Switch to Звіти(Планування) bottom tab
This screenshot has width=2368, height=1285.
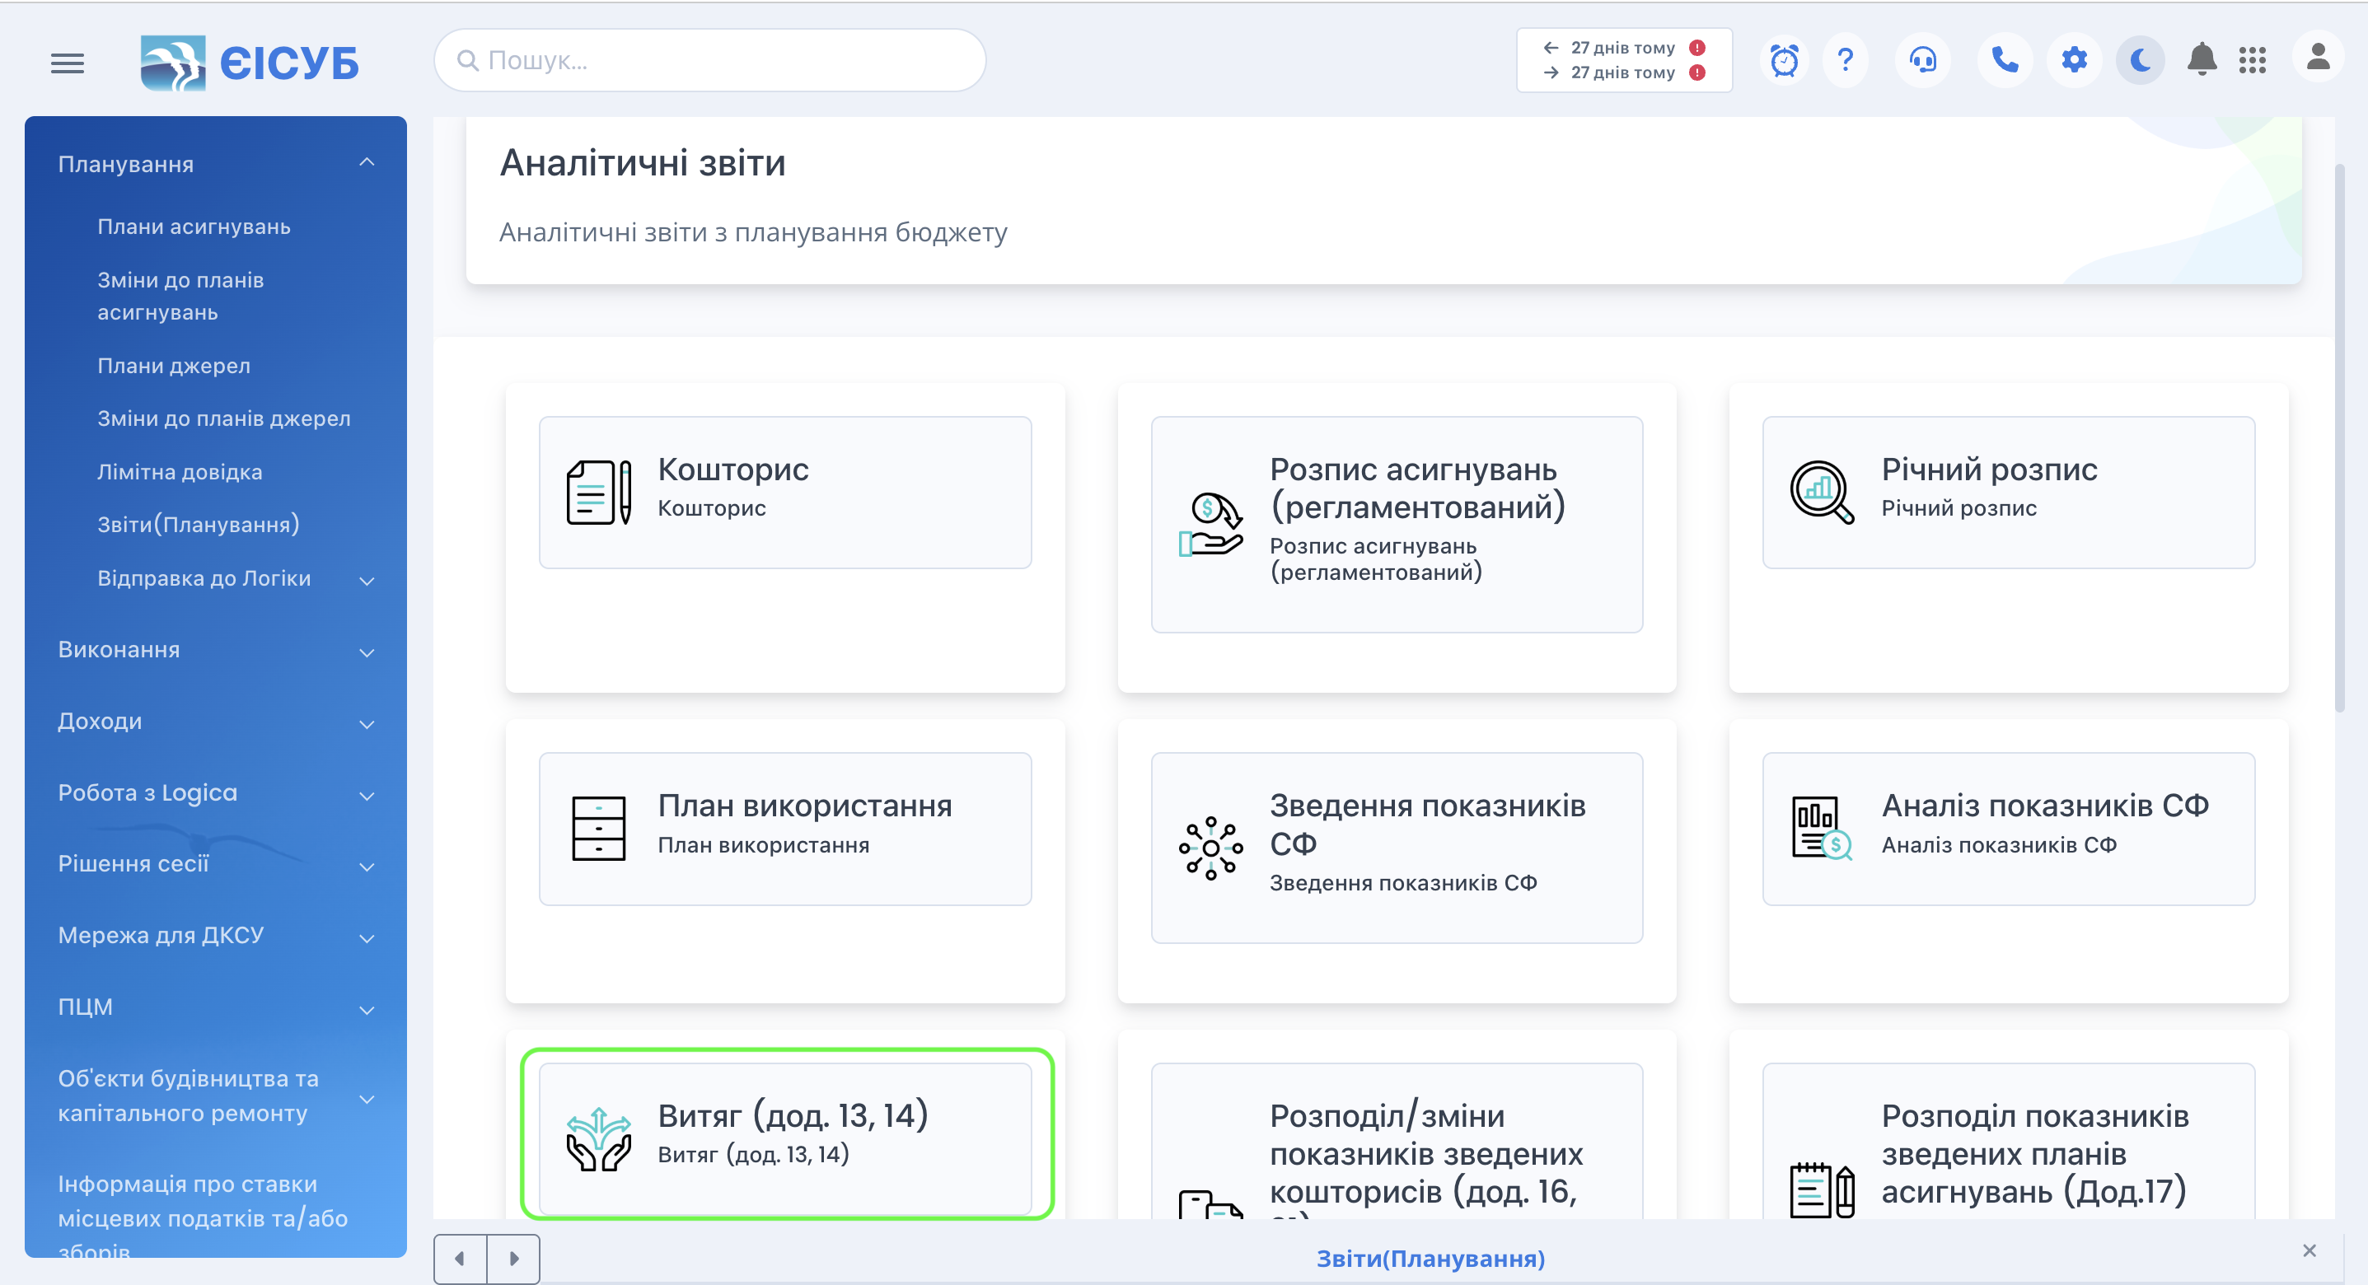tap(1430, 1259)
